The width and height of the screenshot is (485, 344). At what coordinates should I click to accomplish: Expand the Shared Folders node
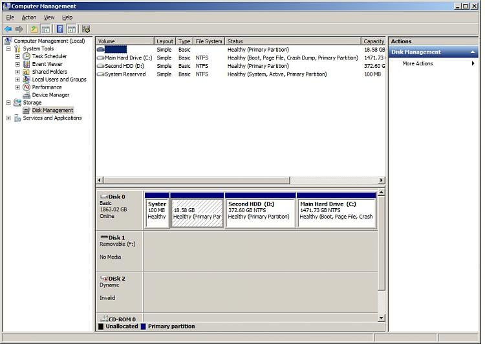pos(17,72)
